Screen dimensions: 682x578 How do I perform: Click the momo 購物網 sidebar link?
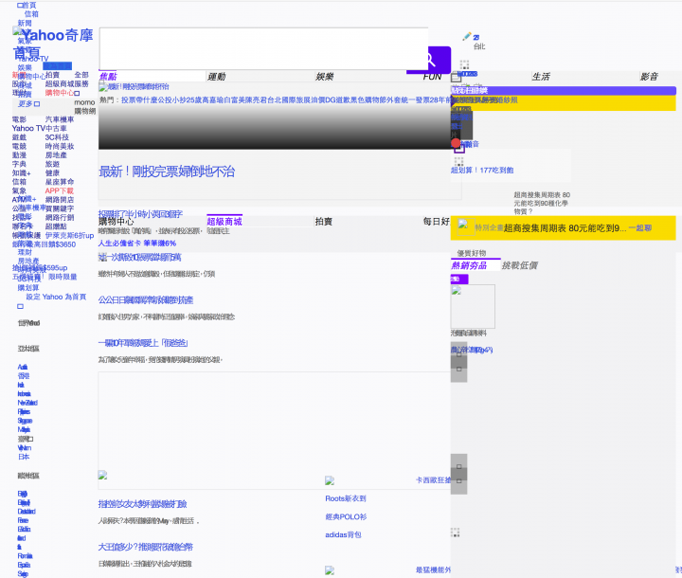click(x=84, y=107)
